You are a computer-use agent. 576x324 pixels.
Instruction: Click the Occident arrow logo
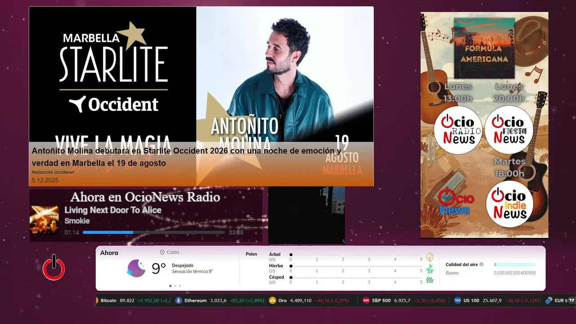77,104
